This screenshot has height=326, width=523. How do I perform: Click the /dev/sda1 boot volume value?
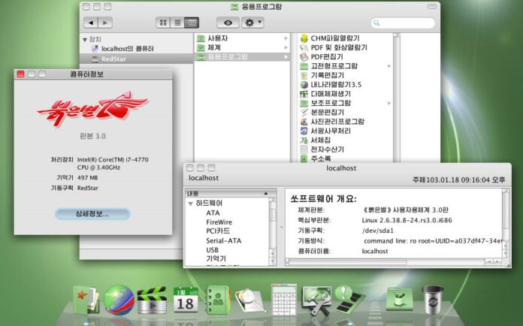point(378,231)
